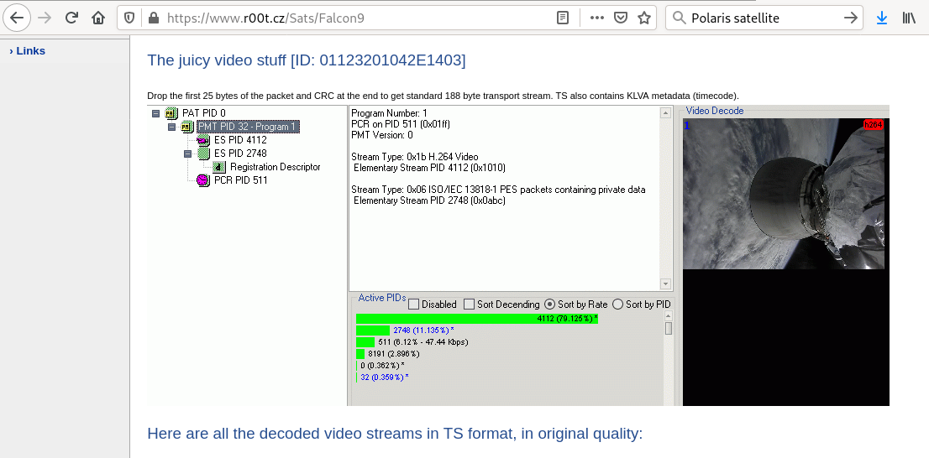The image size is (929, 458).
Task: Select the ES PID 4112 tree row
Action: pyautogui.click(x=240, y=140)
